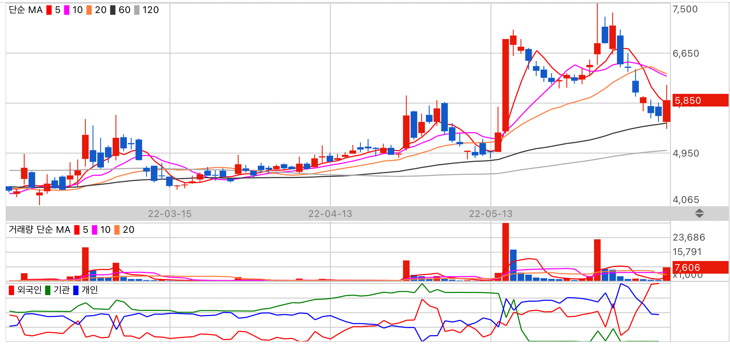Click the 기관 legend label

pyautogui.click(x=62, y=290)
